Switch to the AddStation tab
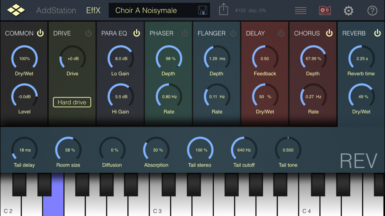The image size is (385, 216). point(56,10)
